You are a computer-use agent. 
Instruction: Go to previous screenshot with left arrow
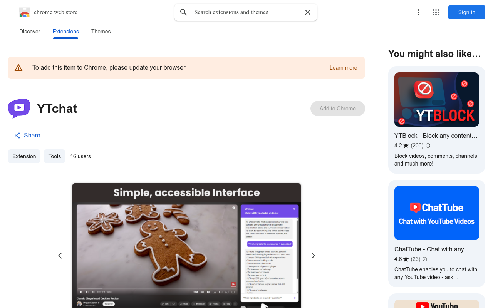(x=60, y=256)
